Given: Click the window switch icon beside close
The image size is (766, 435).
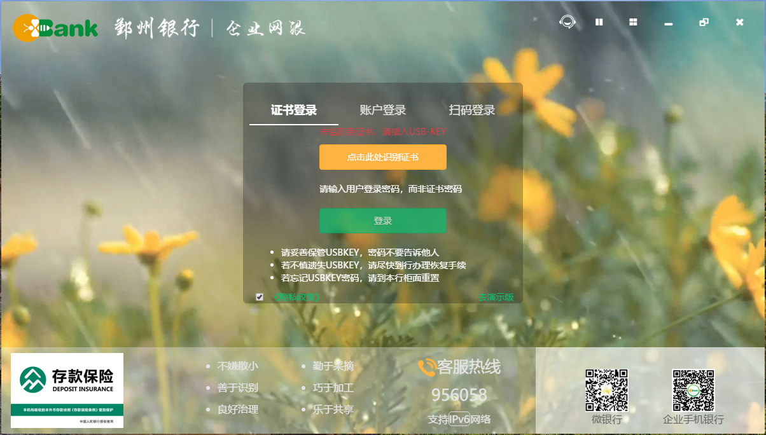Looking at the screenshot, I should tap(704, 22).
